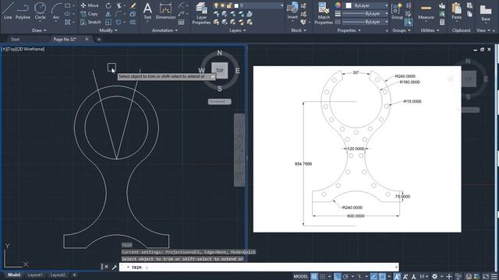Expand the Block panel

click(299, 30)
